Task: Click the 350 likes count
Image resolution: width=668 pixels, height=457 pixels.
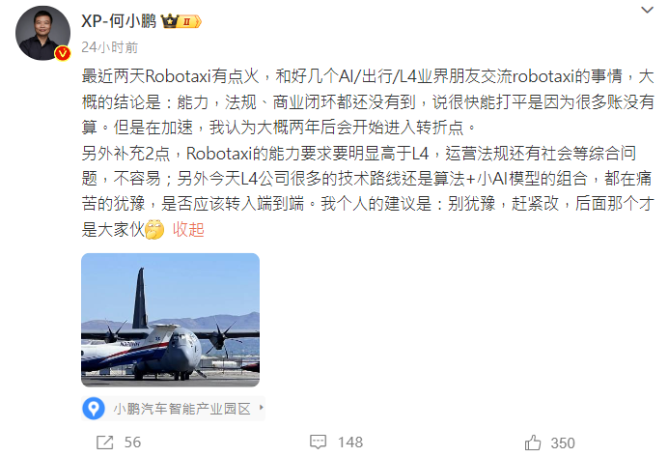Action: (563, 443)
